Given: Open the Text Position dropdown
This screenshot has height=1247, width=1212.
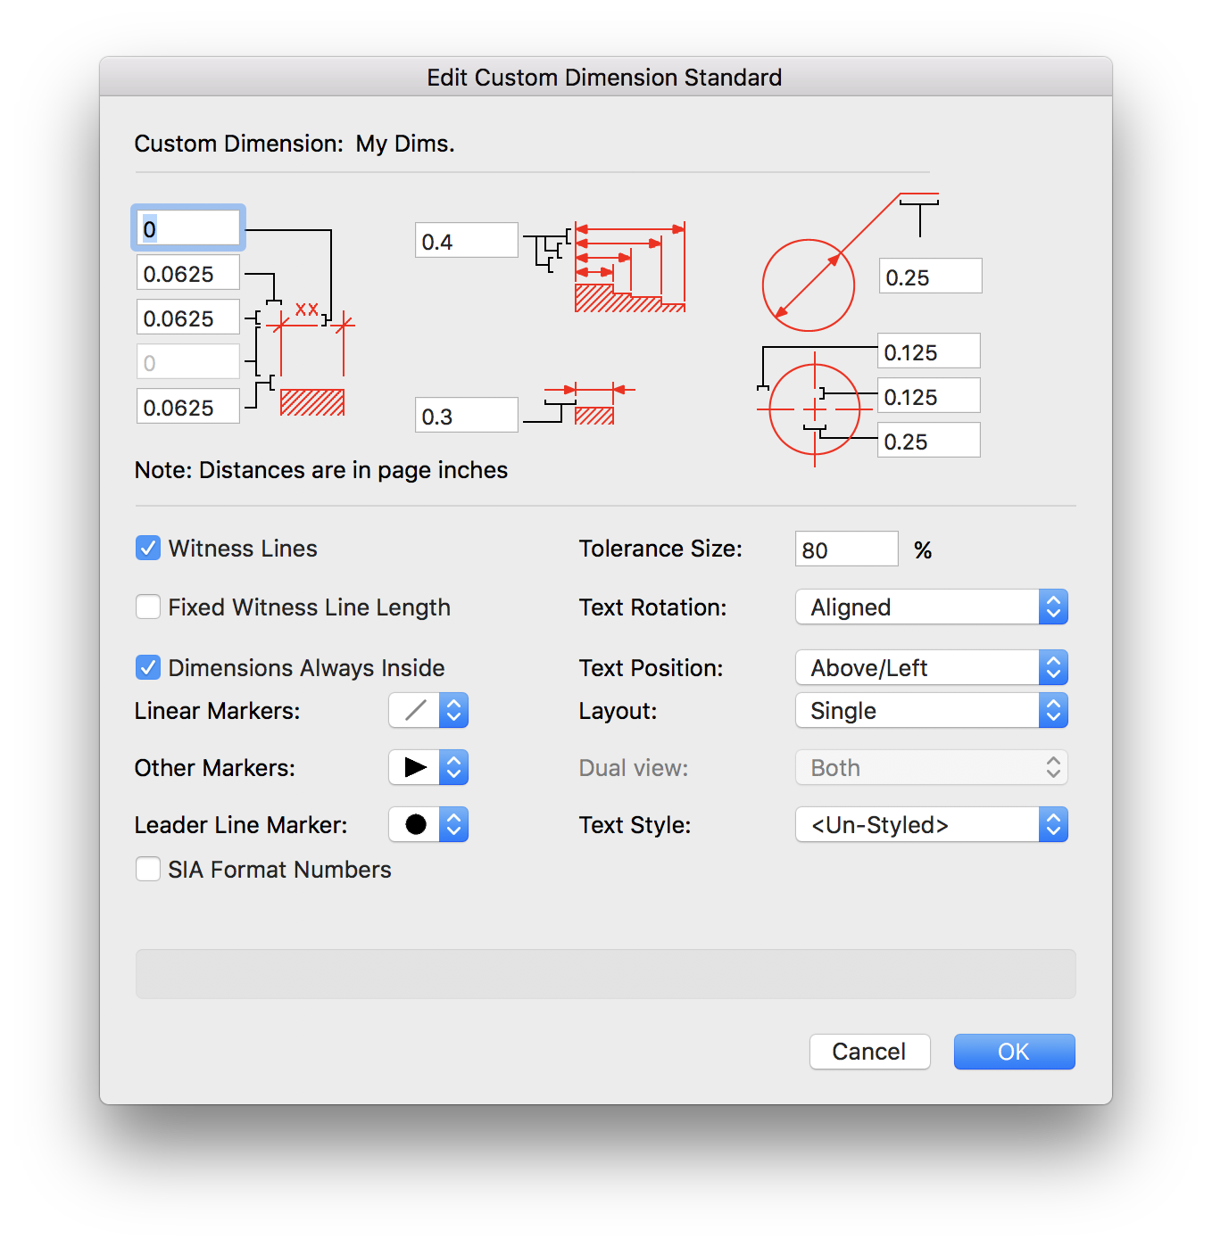Looking at the screenshot, I should (x=931, y=667).
